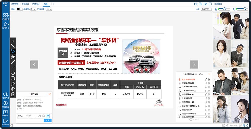The height and width of the screenshot is (129, 251).
Task: Collapse the drawing toolbar with double chevron
Action: (x=13, y=41)
